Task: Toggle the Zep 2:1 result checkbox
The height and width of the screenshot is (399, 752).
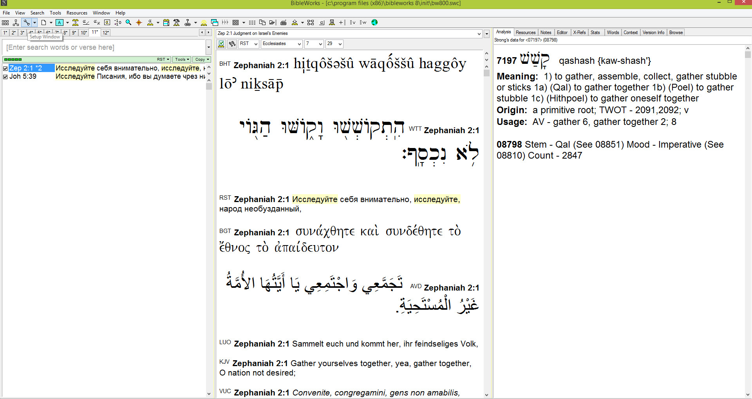Action: [x=5, y=69]
